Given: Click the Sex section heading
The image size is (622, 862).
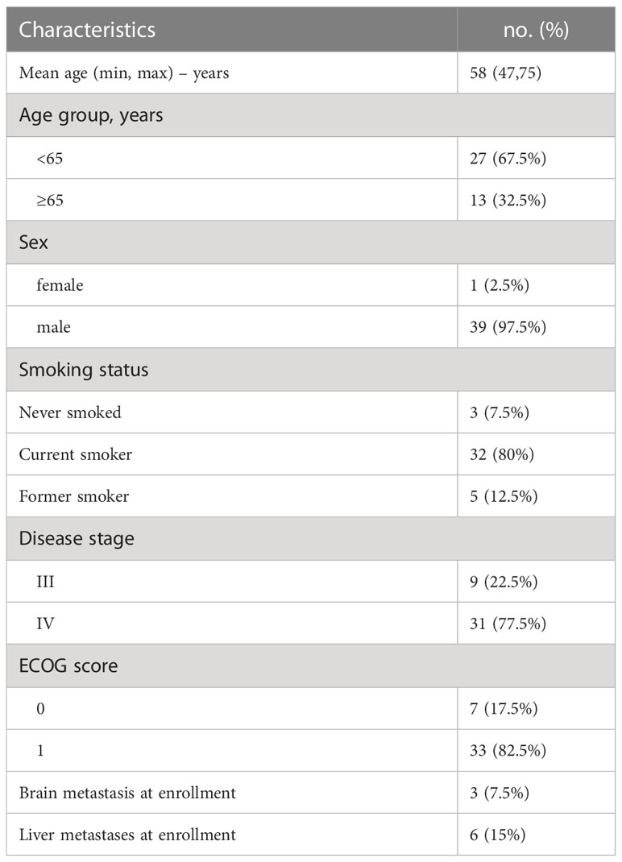Looking at the screenshot, I should [34, 242].
